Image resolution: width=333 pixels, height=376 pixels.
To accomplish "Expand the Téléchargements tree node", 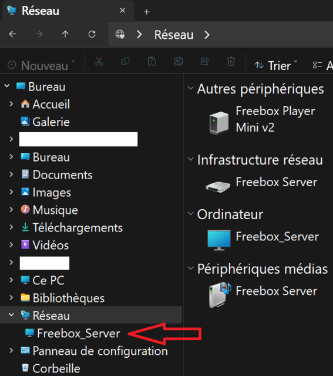I will [11, 227].
